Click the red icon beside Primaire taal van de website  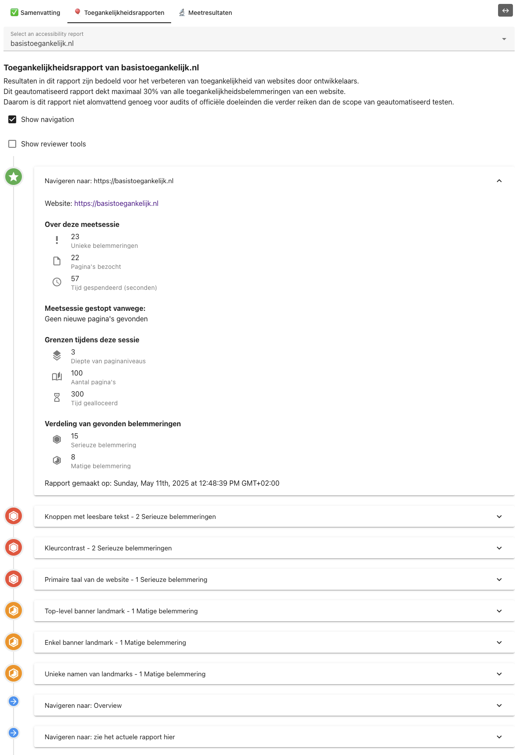14,579
